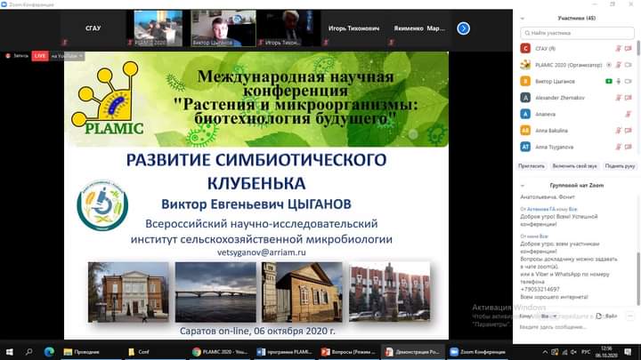Image resolution: width=641 pixels, height=360 pixels.
Task: Open the Windows Start menu
Action: coord(10,351)
